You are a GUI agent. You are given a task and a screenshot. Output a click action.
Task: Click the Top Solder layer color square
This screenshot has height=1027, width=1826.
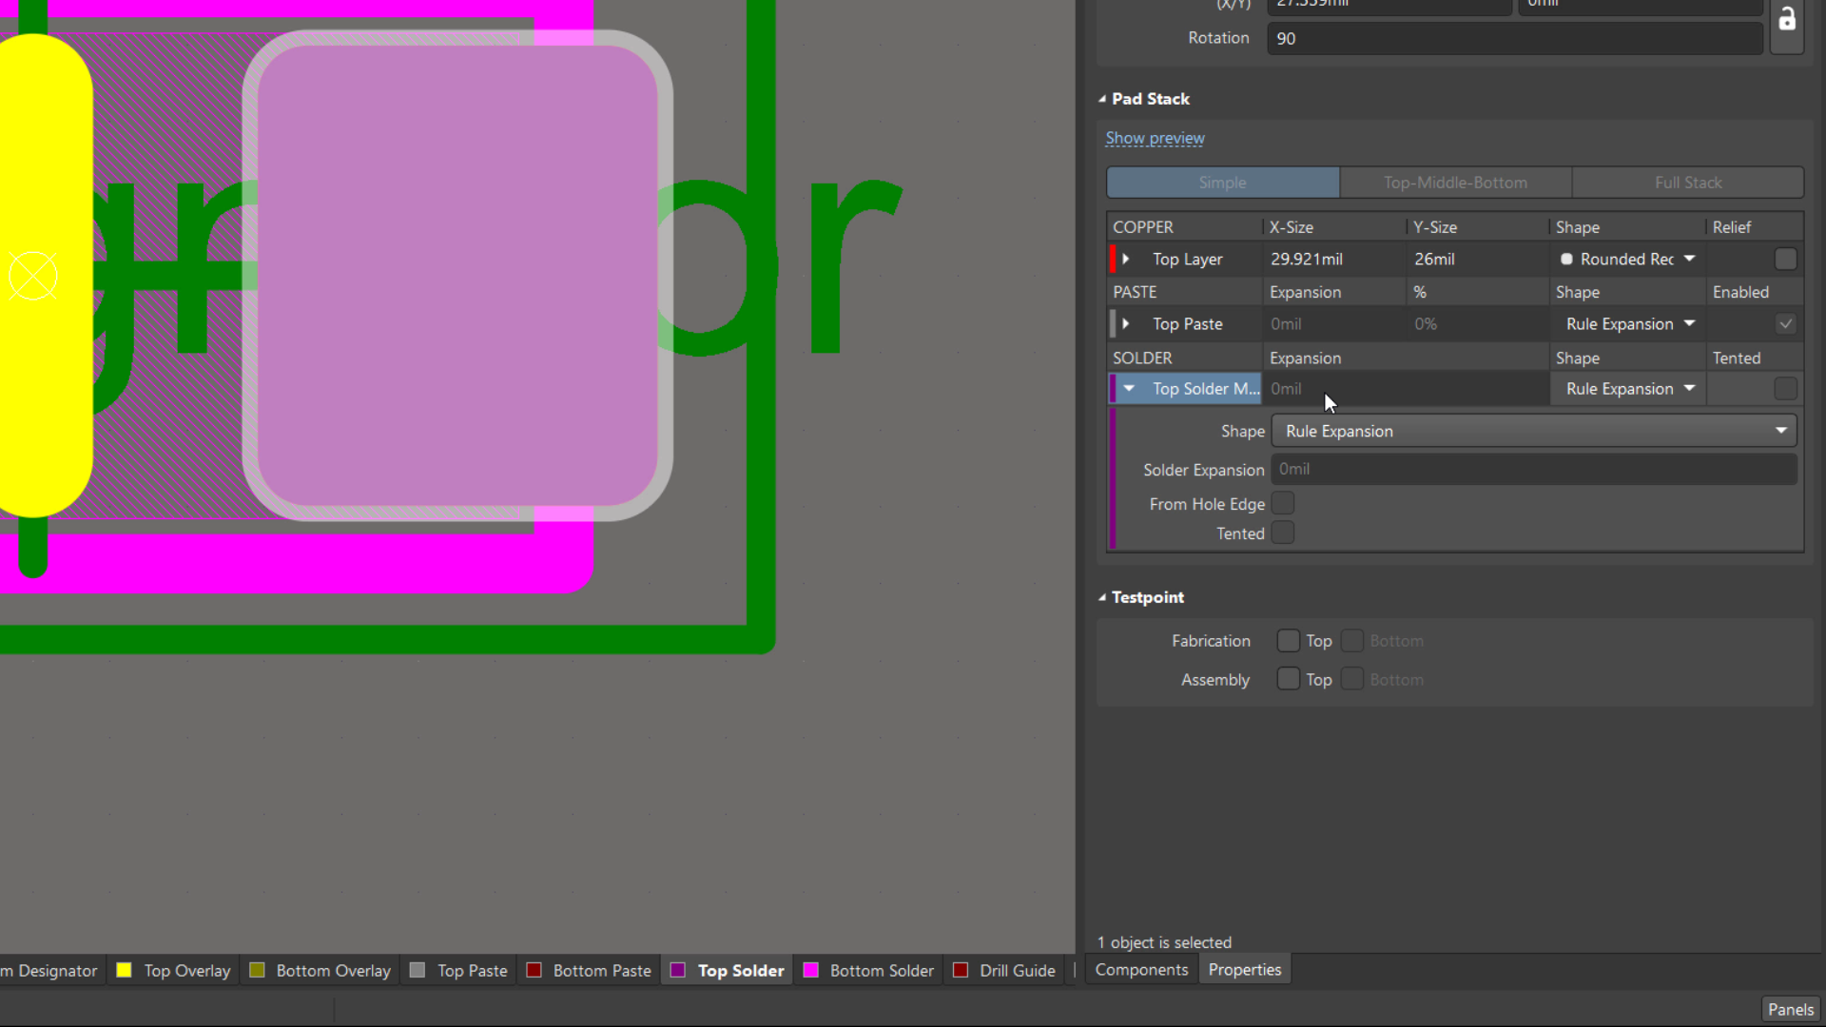point(678,970)
